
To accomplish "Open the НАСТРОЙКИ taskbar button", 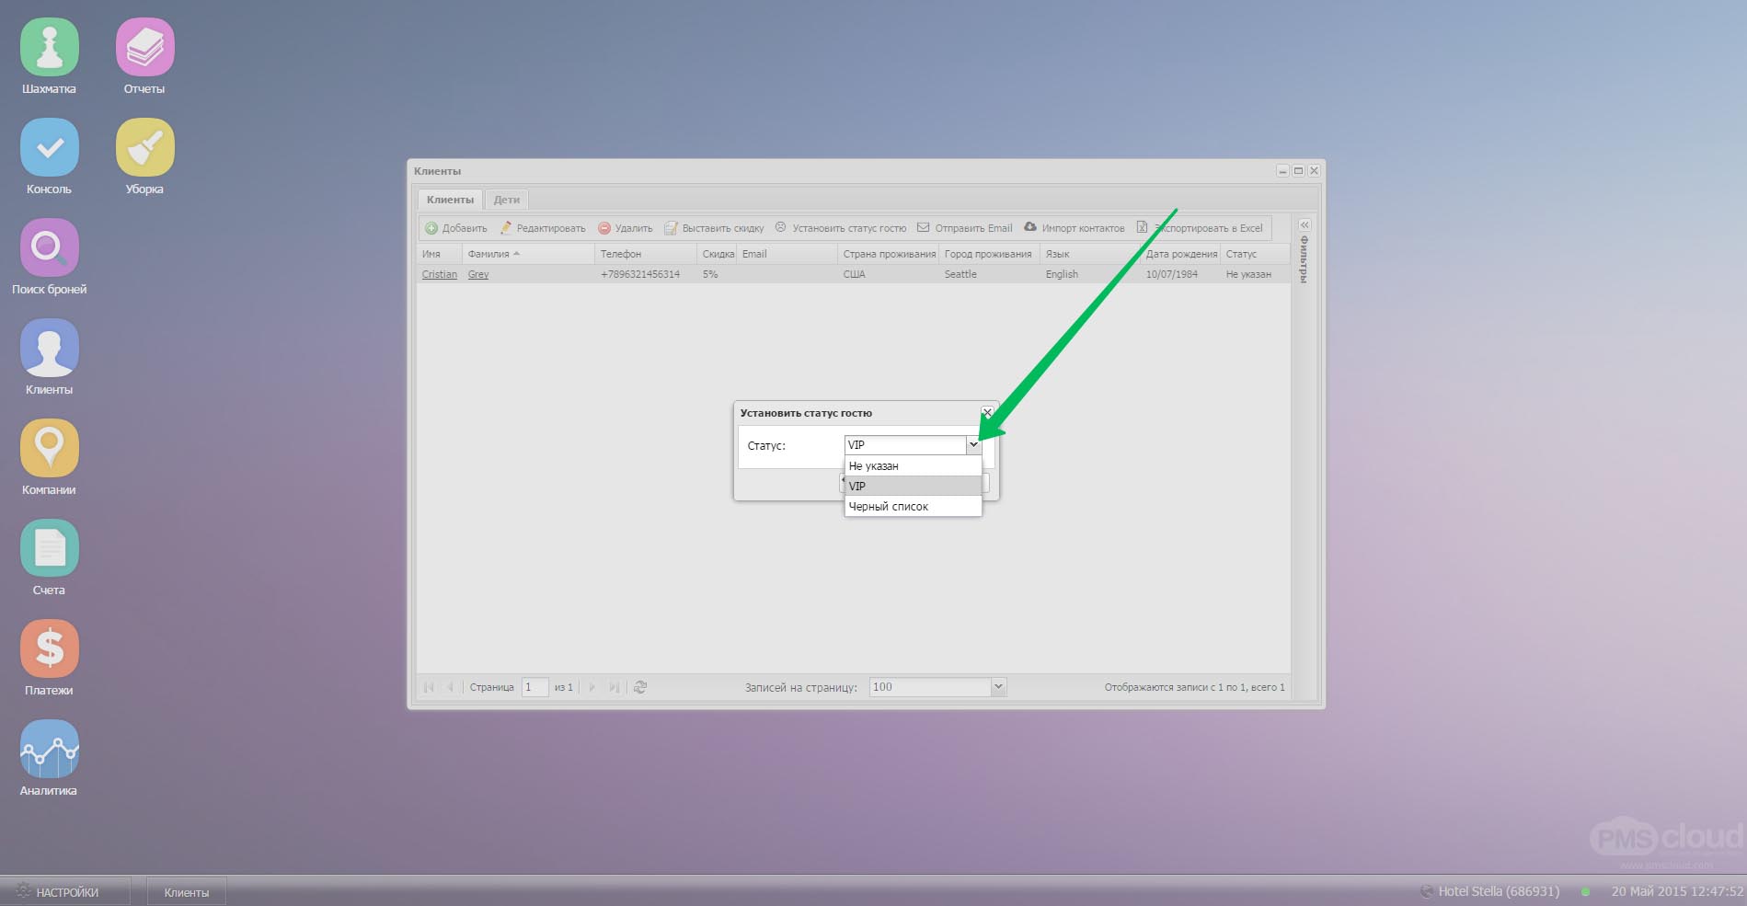I will pyautogui.click(x=65, y=892).
